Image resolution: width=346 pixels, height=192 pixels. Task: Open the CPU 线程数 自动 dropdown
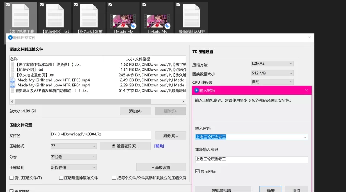(272, 82)
